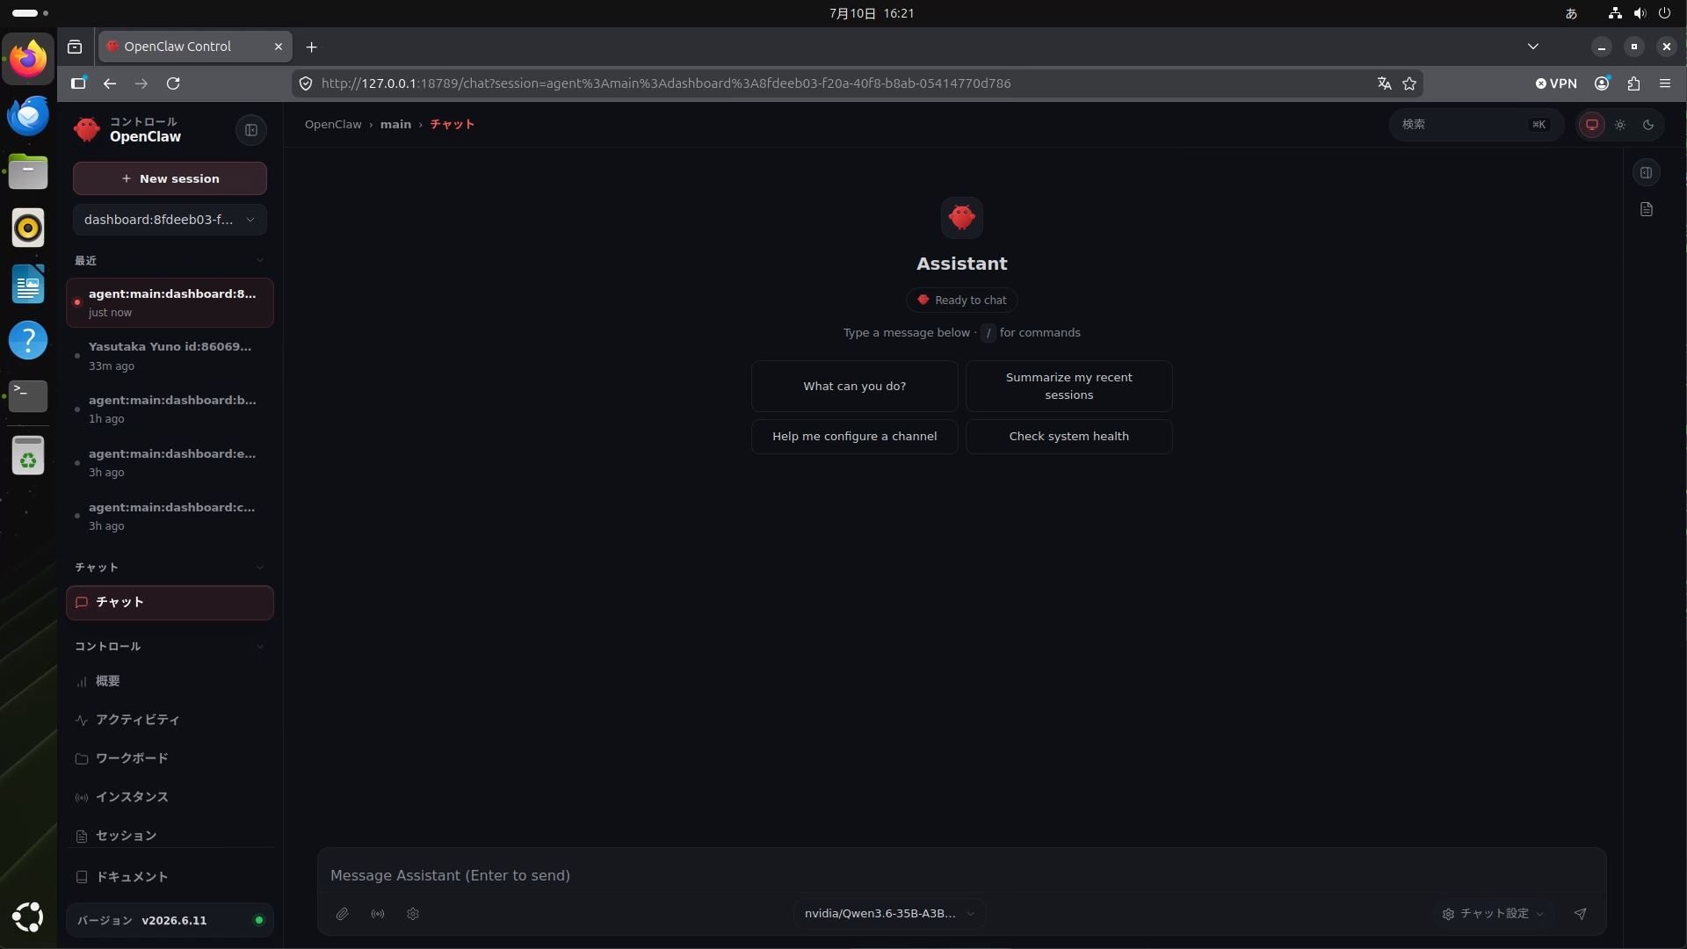Go back in browser history

[x=110, y=83]
